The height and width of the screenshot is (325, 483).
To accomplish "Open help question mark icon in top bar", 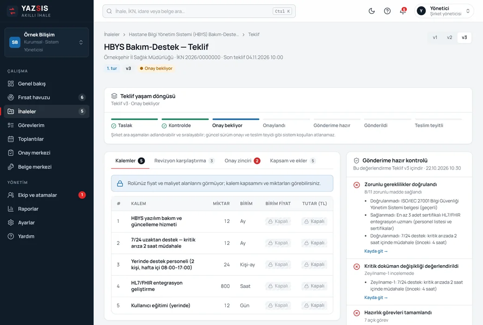I will point(387,11).
